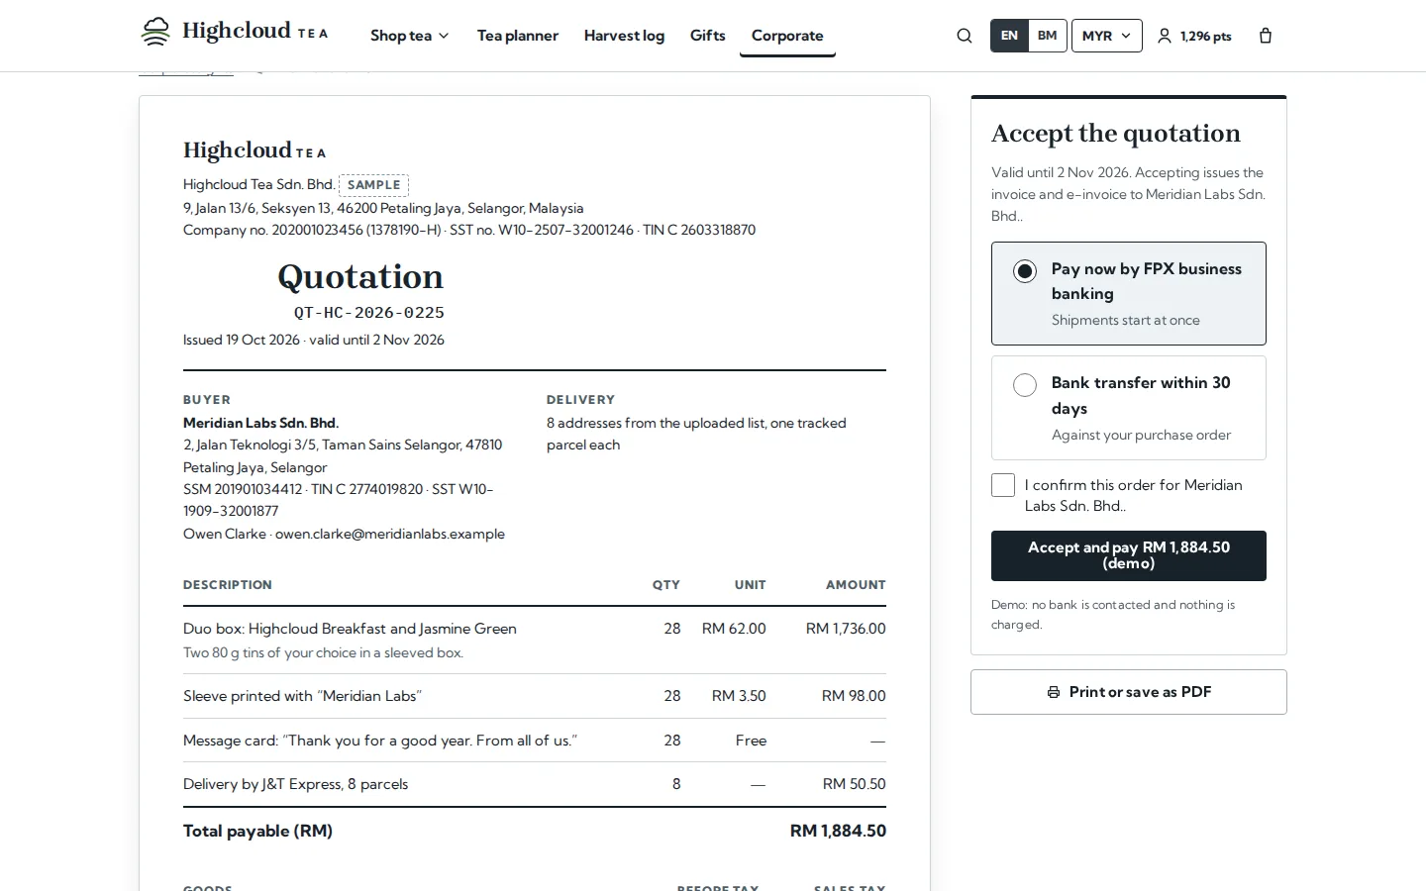Open the shopping bag icon
This screenshot has height=891, width=1426.
click(x=1266, y=36)
